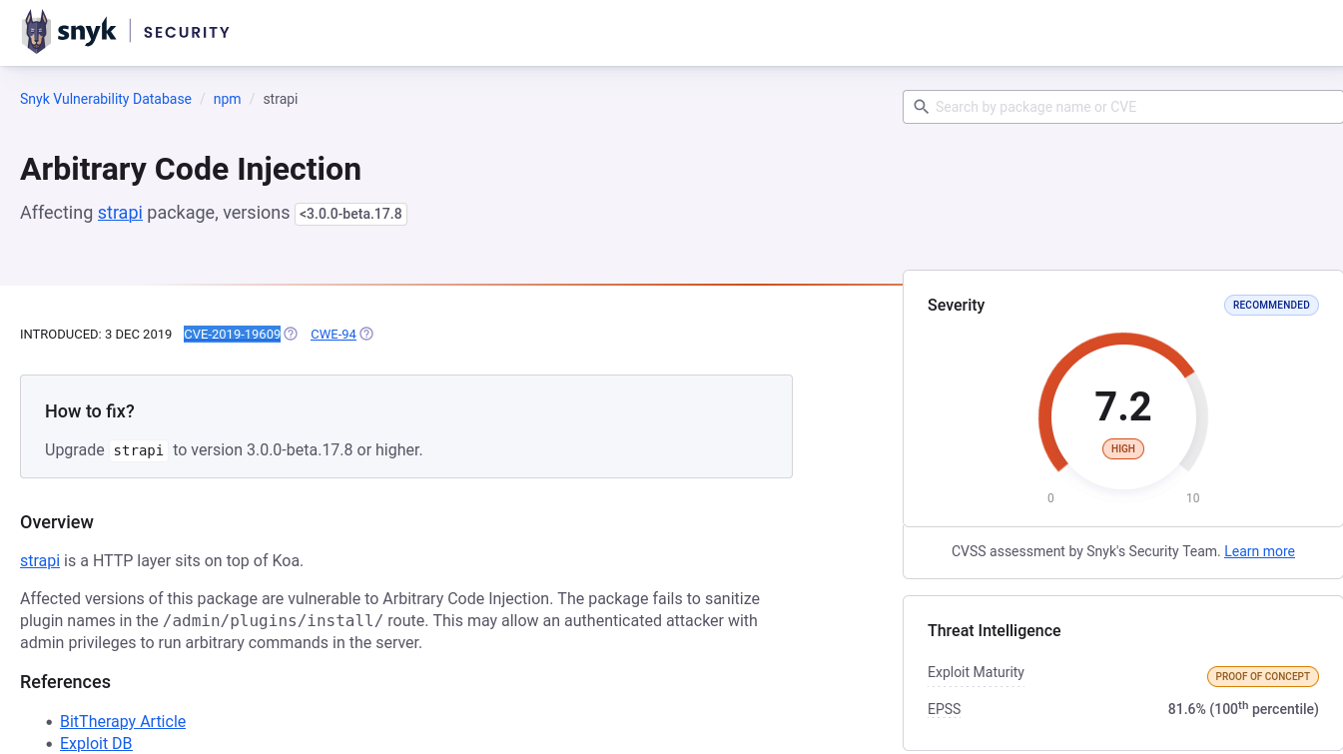
Task: Click the 7.2 severity score gauge
Action: coord(1122,407)
